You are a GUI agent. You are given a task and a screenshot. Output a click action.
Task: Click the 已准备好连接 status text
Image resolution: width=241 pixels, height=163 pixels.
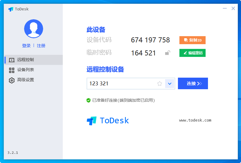point(123,100)
